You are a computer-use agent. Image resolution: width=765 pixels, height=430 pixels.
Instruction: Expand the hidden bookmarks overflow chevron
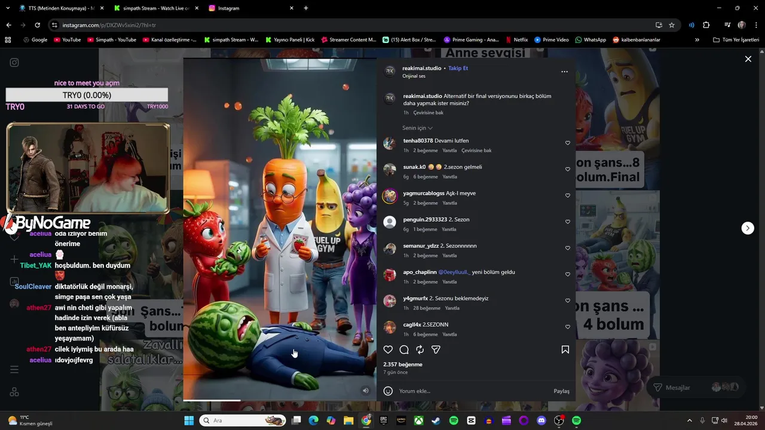697,40
